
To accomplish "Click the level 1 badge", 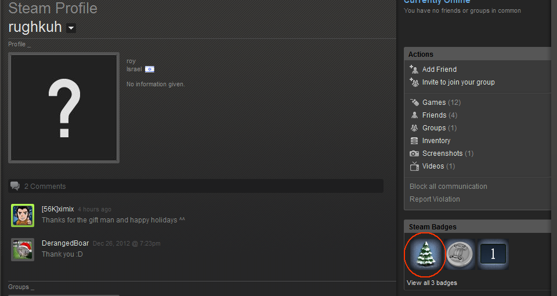I will tap(493, 254).
